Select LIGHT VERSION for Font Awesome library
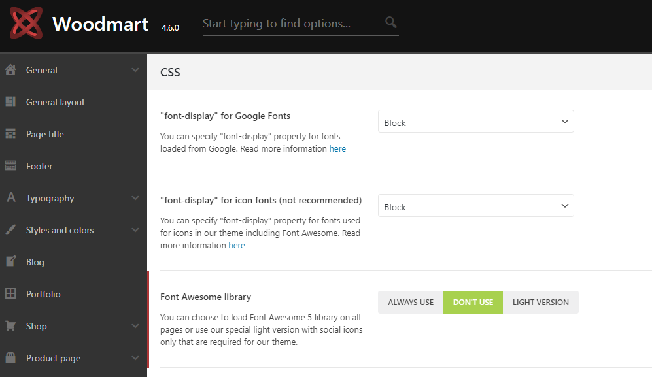Screen dimensions: 652x377 (541, 303)
